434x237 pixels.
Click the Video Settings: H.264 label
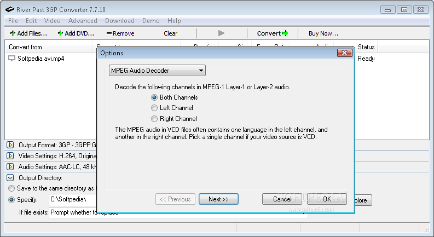57,156
